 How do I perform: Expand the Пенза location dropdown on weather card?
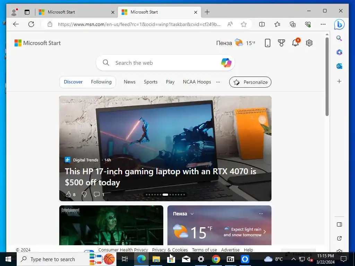point(192,214)
